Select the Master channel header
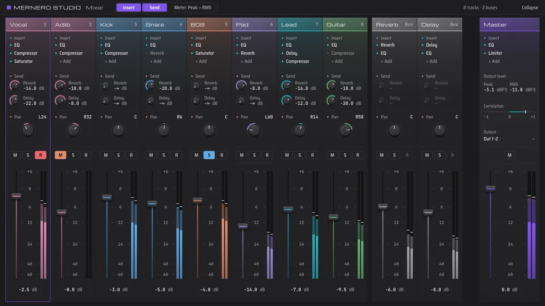 pyautogui.click(x=510, y=24)
